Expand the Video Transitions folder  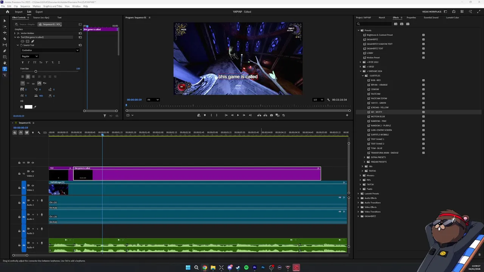point(358,212)
